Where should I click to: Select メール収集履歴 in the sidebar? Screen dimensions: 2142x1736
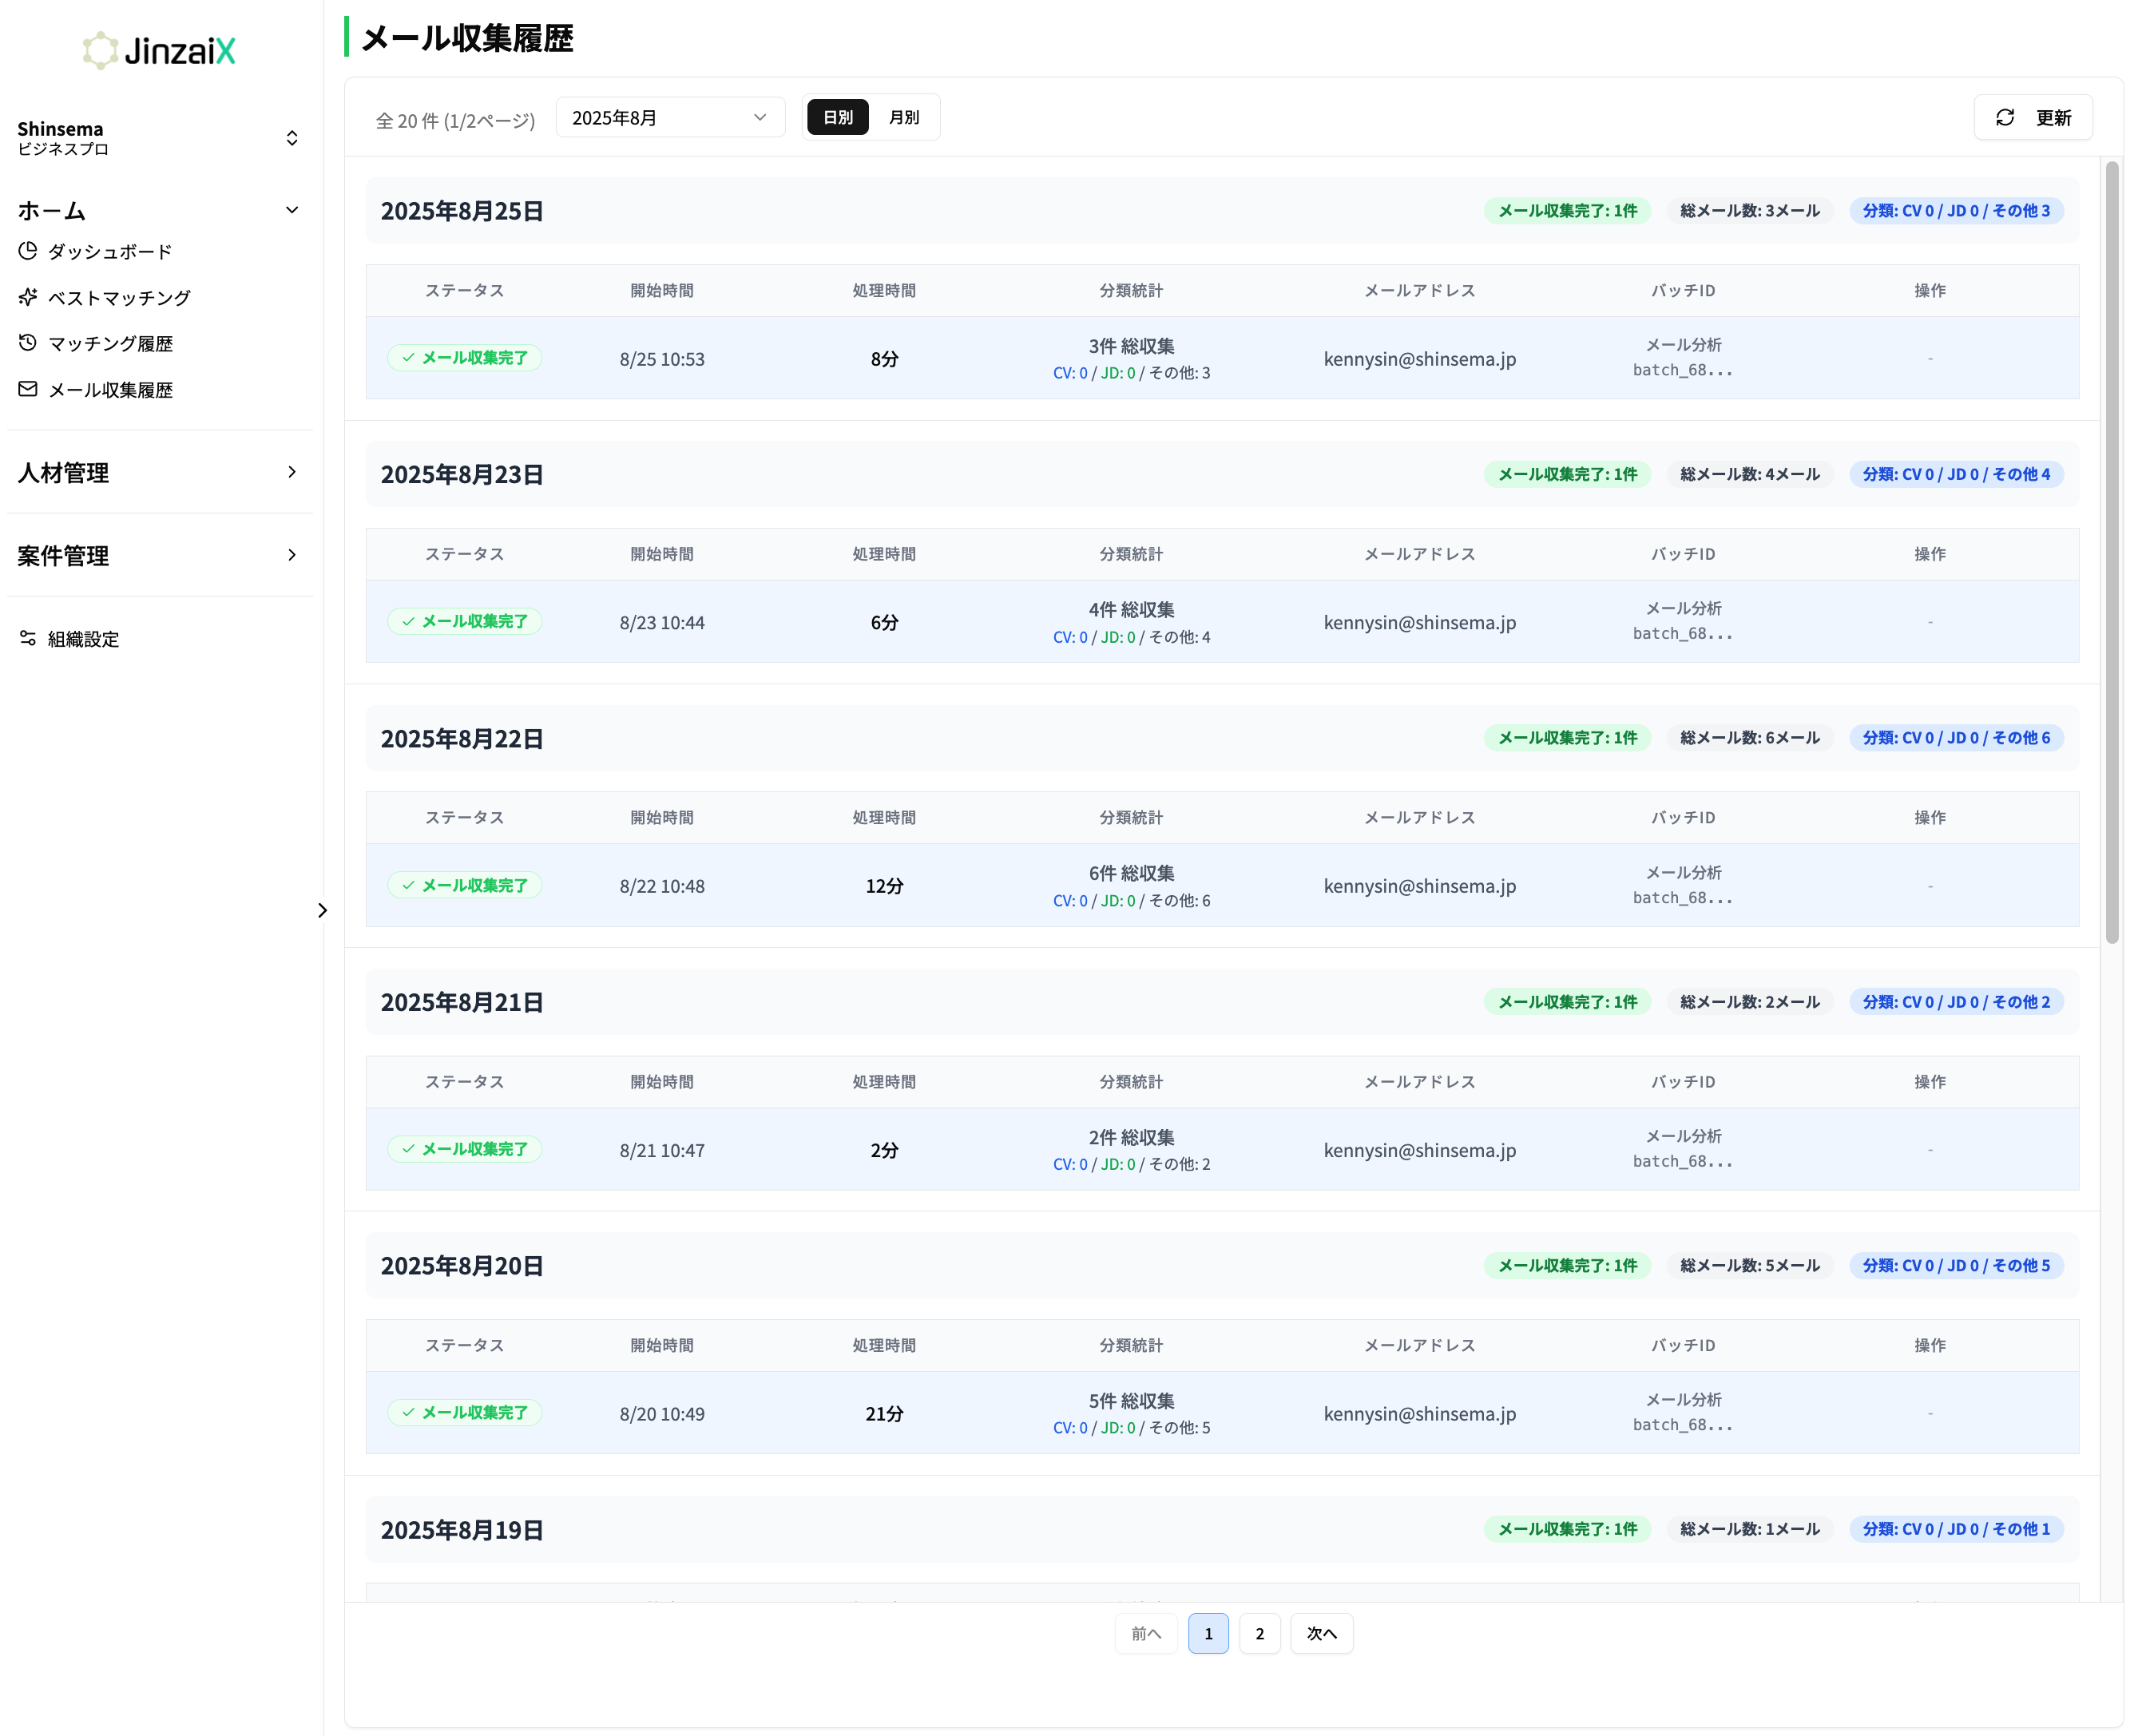(x=110, y=389)
